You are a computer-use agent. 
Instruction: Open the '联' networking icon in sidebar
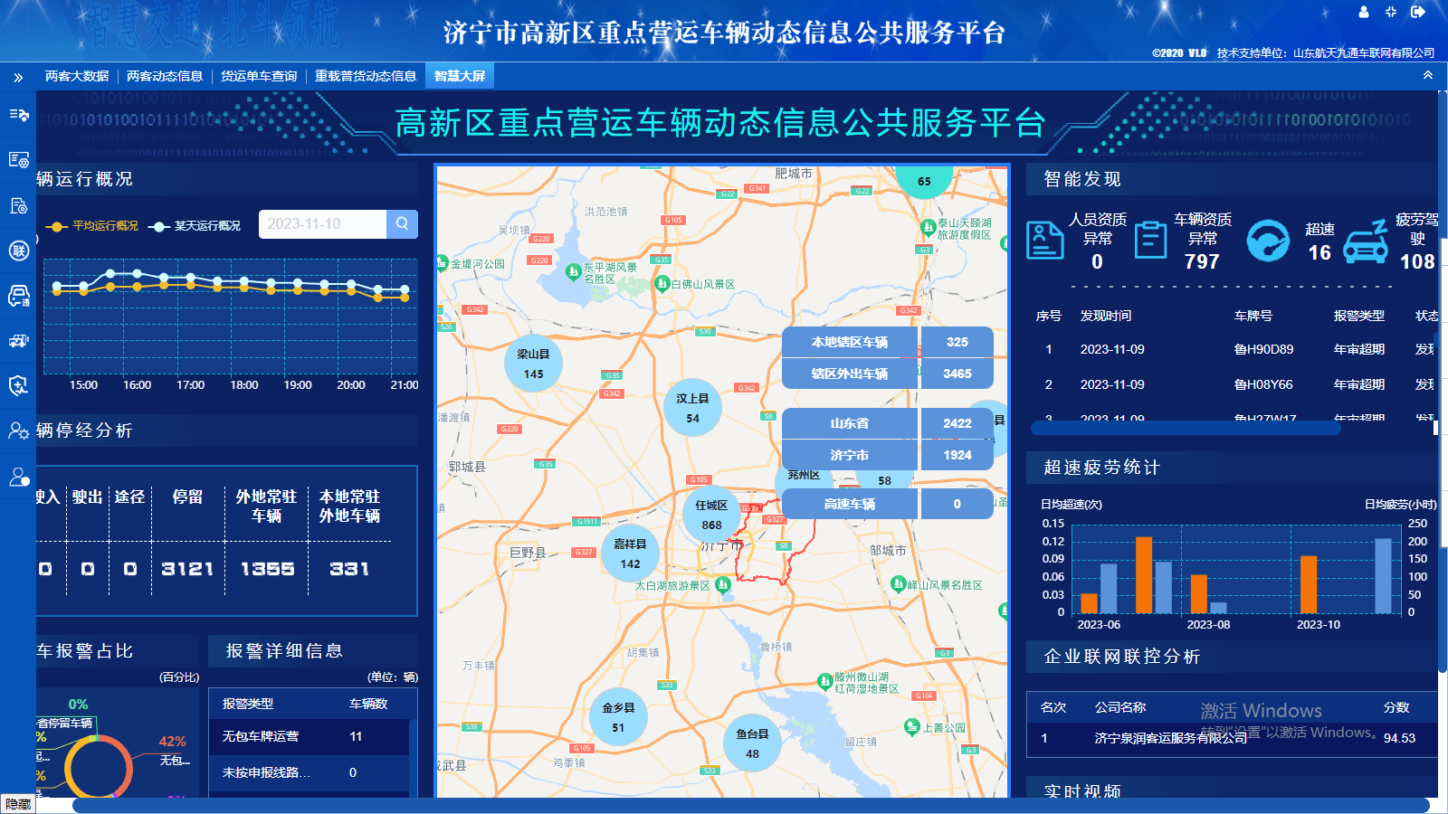coord(18,251)
